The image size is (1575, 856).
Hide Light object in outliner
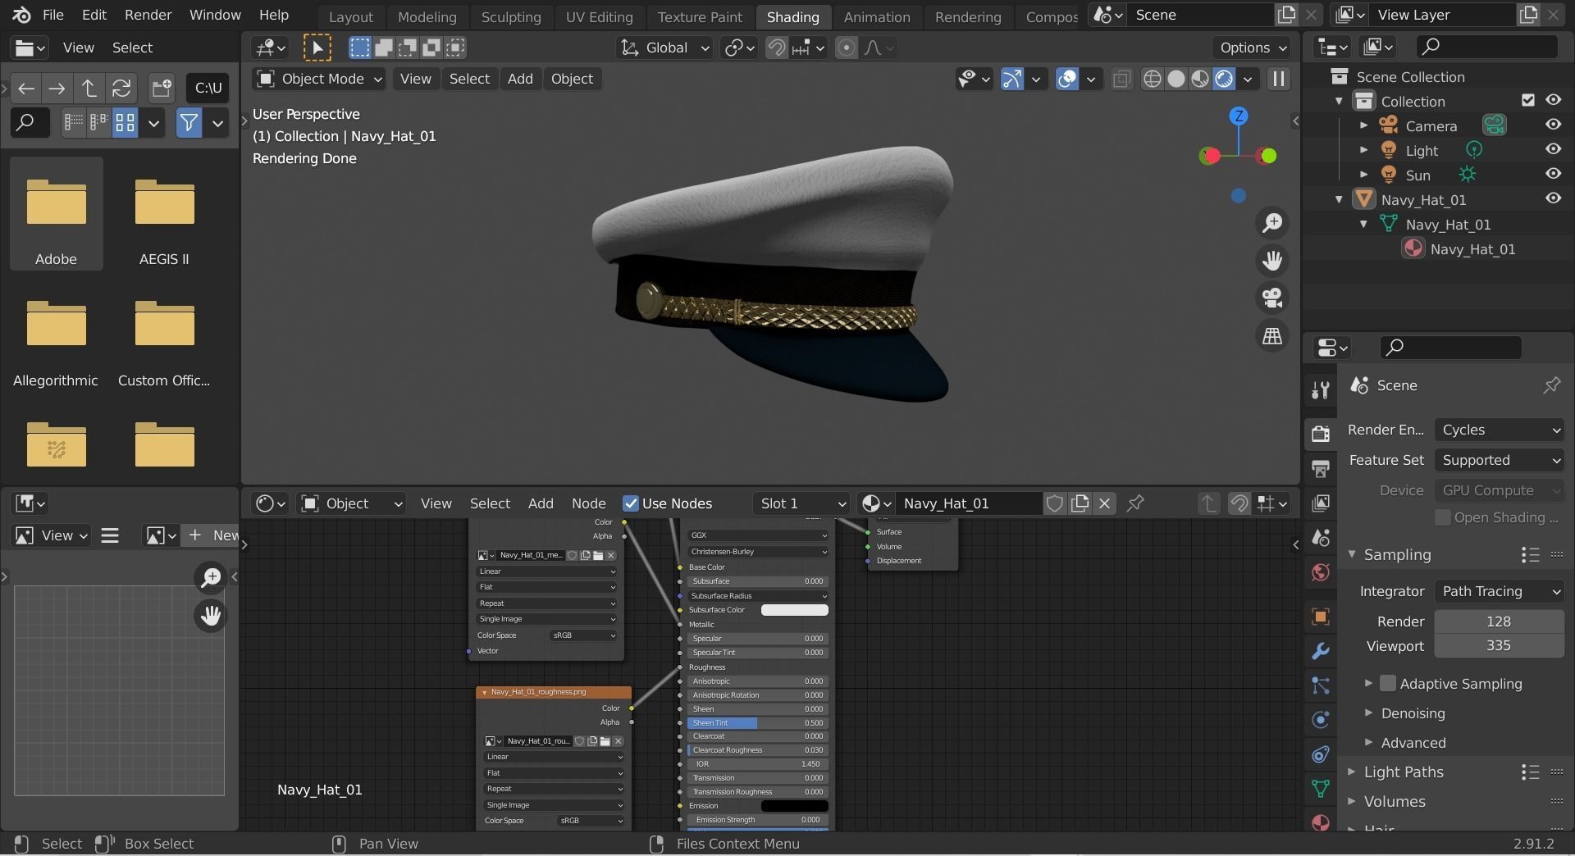point(1553,149)
